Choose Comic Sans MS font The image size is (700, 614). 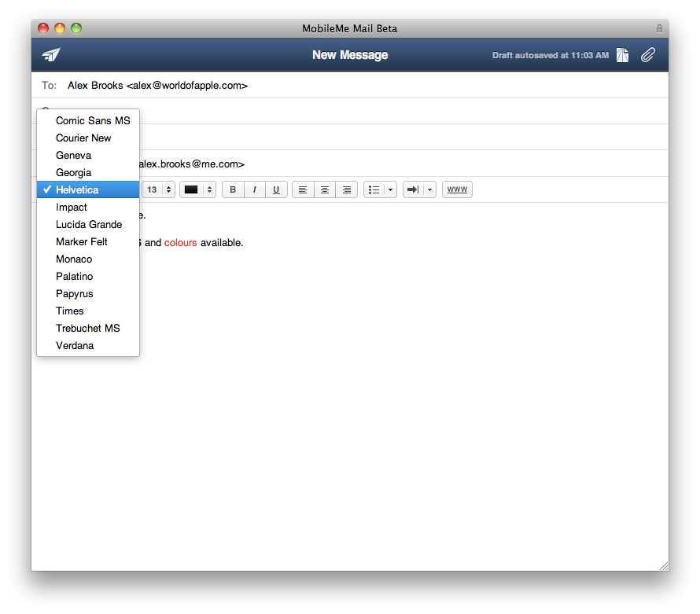pyautogui.click(x=88, y=120)
